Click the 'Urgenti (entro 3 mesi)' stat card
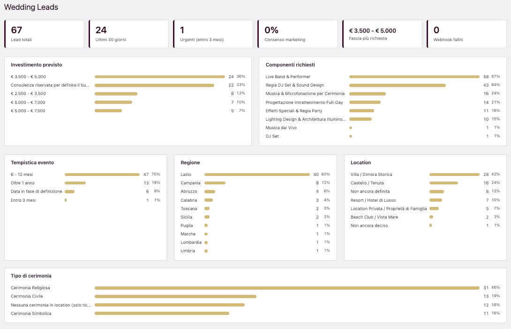 213,34
